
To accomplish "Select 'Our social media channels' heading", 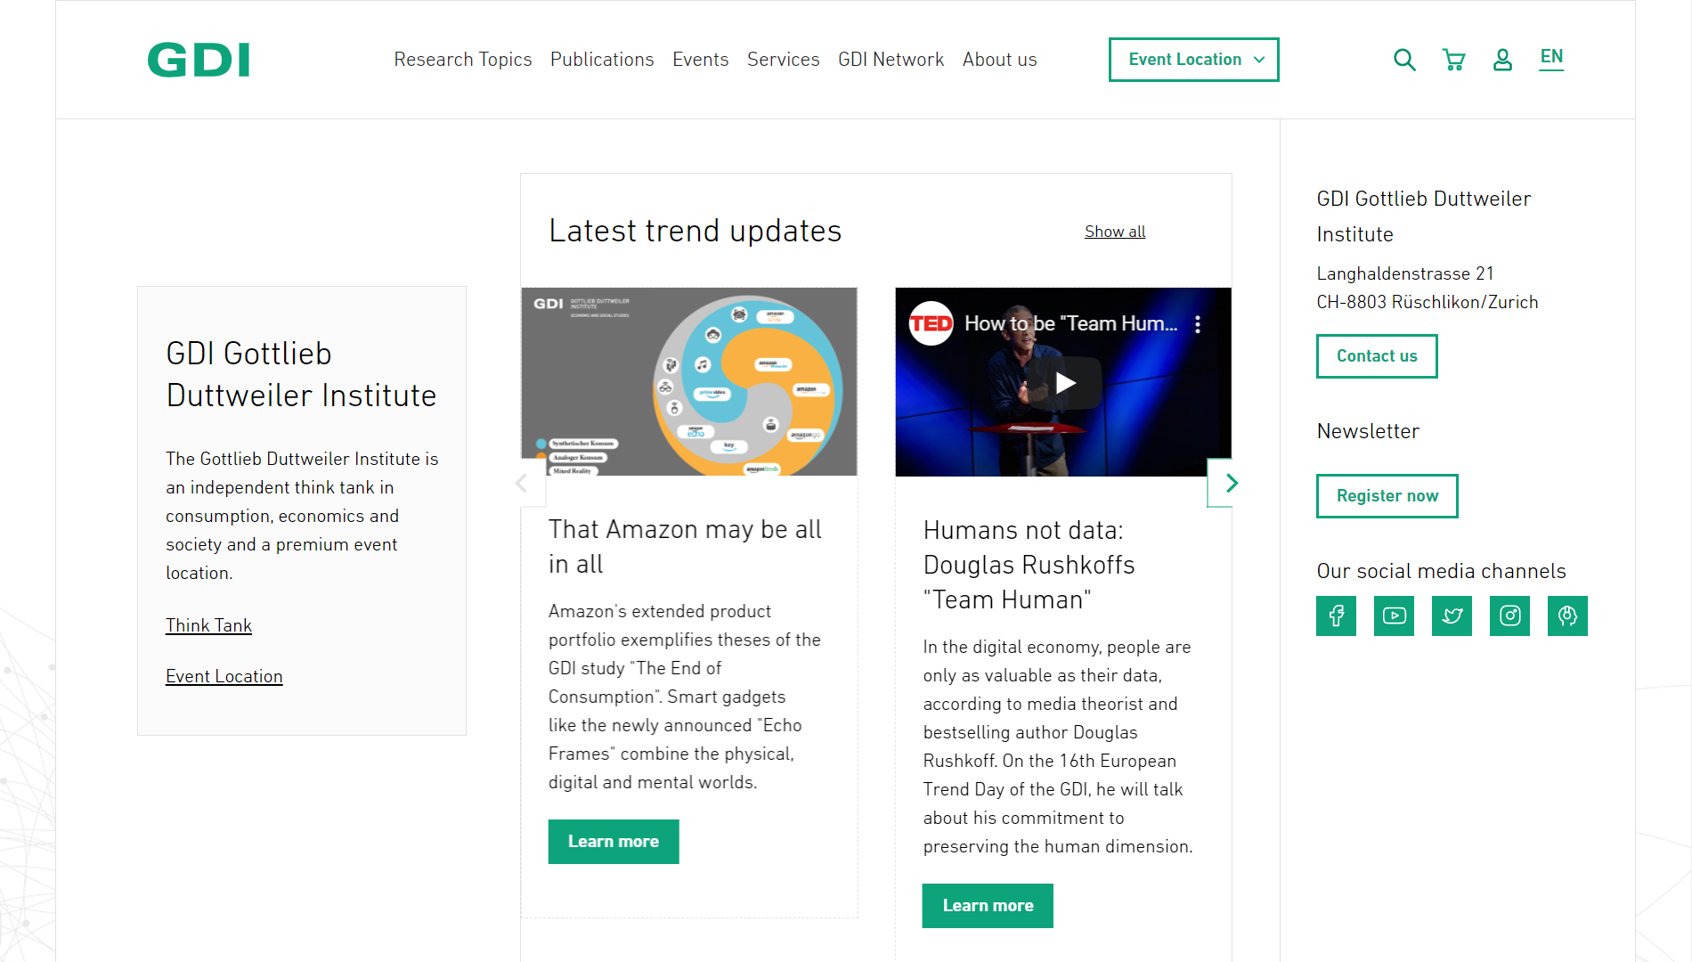I will (x=1442, y=571).
